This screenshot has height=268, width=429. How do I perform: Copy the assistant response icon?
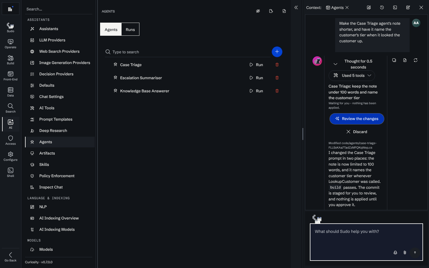click(394, 60)
